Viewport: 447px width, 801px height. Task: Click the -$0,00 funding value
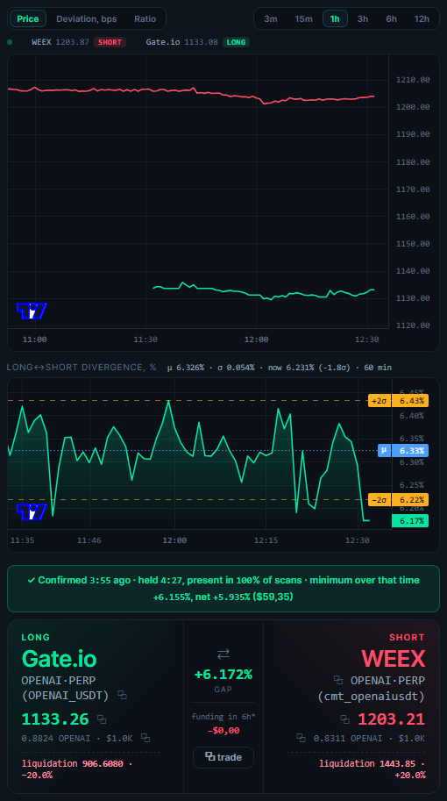[x=223, y=730]
